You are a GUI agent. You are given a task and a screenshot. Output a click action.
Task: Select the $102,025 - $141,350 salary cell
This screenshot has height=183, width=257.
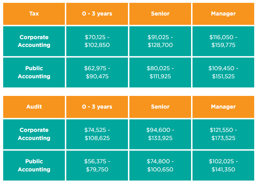(x=223, y=165)
